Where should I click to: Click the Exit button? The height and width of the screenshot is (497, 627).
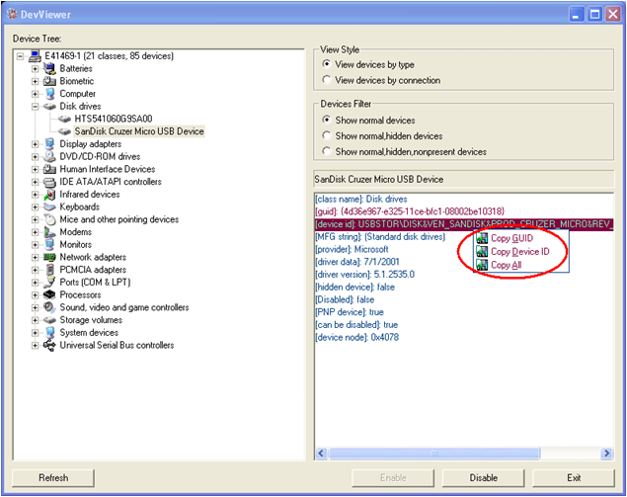coord(574,478)
